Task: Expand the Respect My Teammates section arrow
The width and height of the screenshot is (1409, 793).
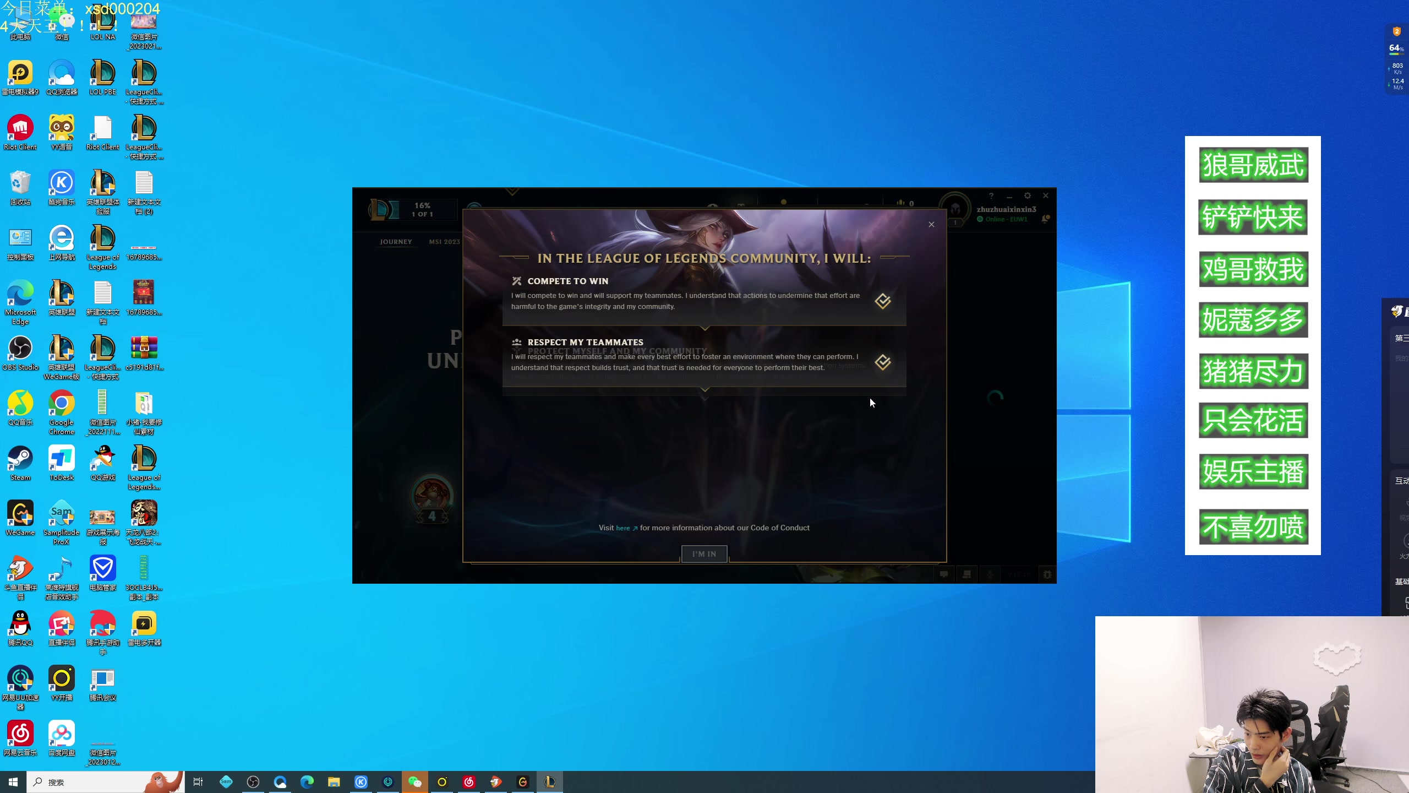Action: (x=704, y=389)
